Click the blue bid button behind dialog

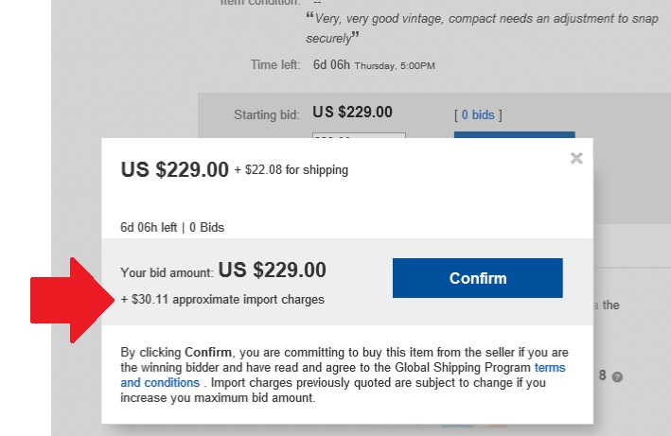click(x=515, y=134)
